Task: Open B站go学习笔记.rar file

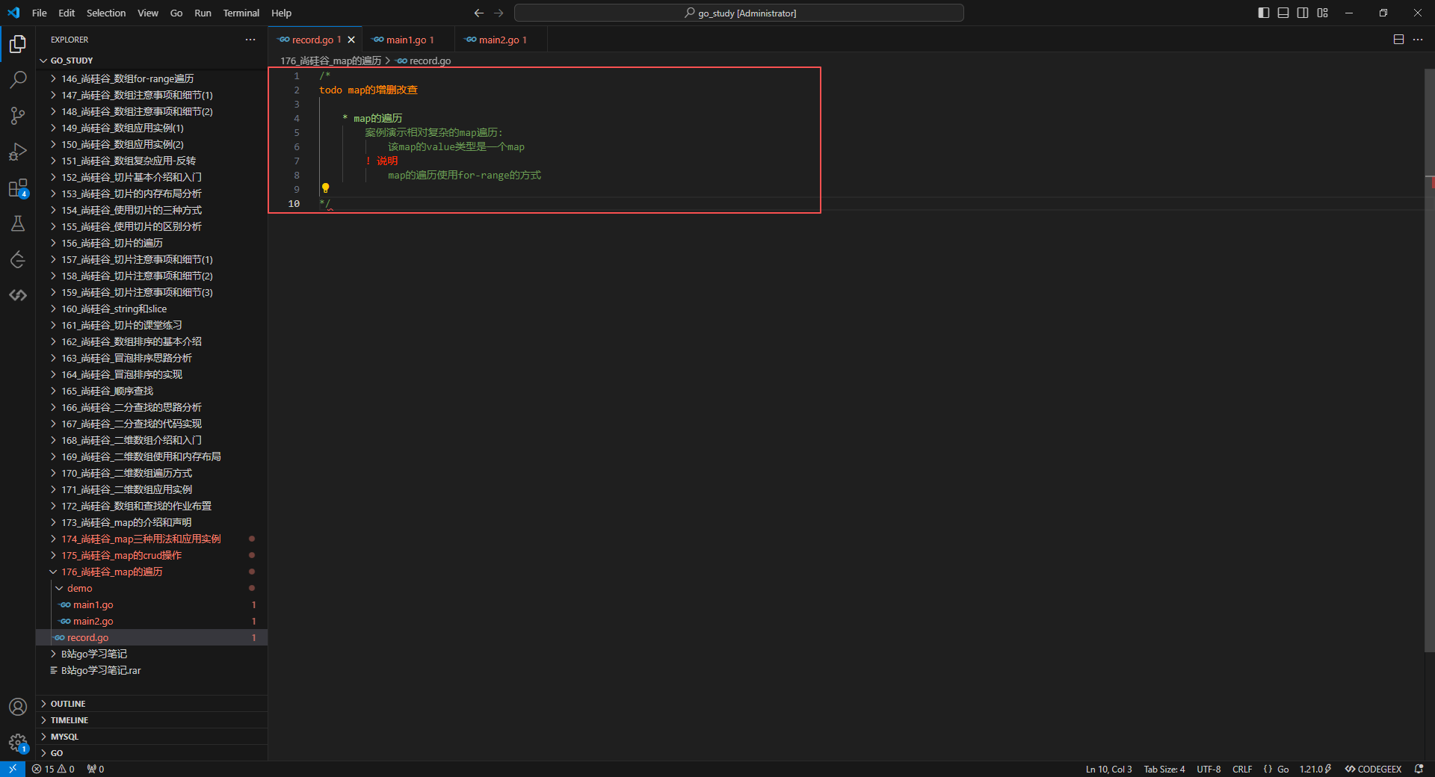Action: (152, 670)
